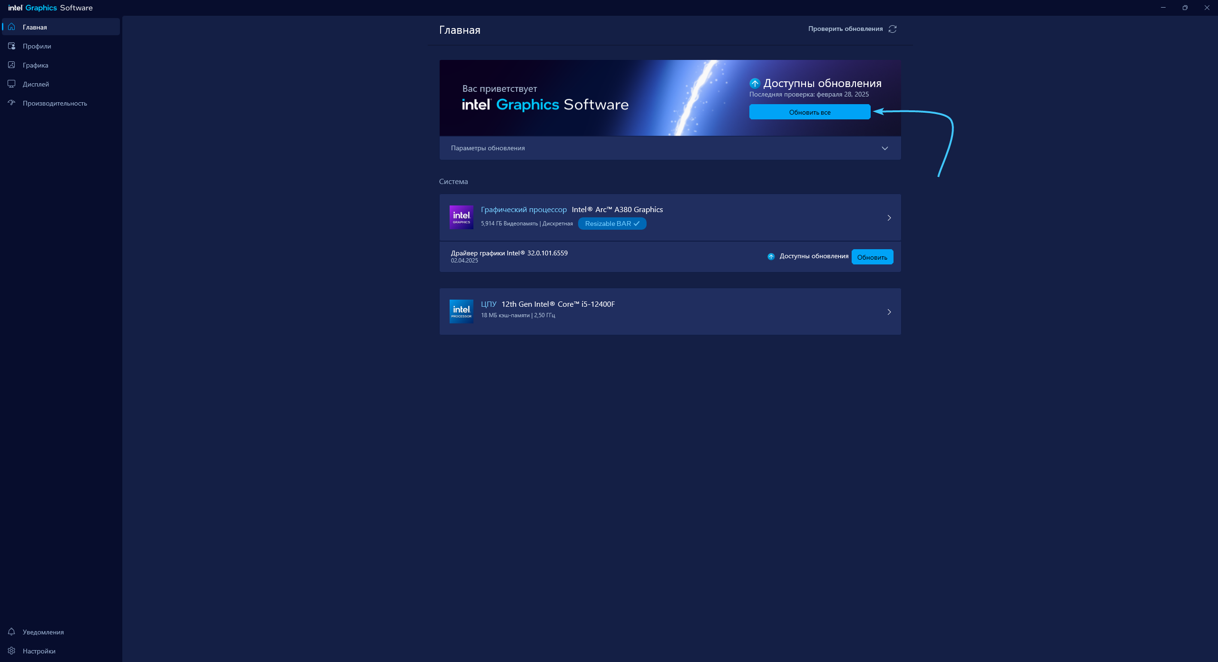
Task: Click the 12th Gen Intel Core i5-12400F name
Action: [558, 304]
